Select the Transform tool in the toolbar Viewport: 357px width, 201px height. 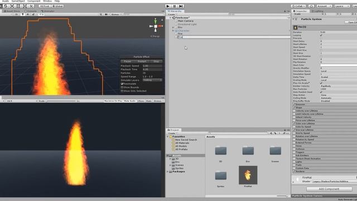(x=25, y=6)
